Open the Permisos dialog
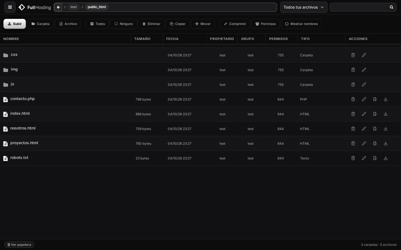Image resolution: width=401 pixels, height=250 pixels. (265, 24)
